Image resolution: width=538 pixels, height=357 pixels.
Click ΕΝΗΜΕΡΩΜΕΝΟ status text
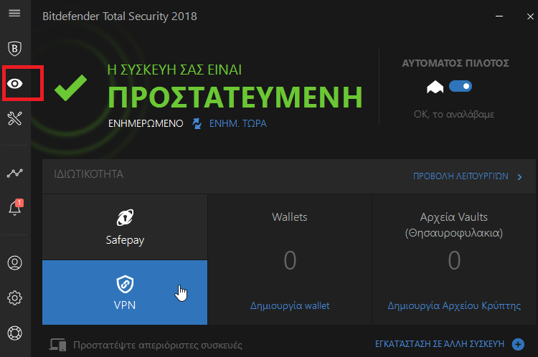[x=146, y=123]
